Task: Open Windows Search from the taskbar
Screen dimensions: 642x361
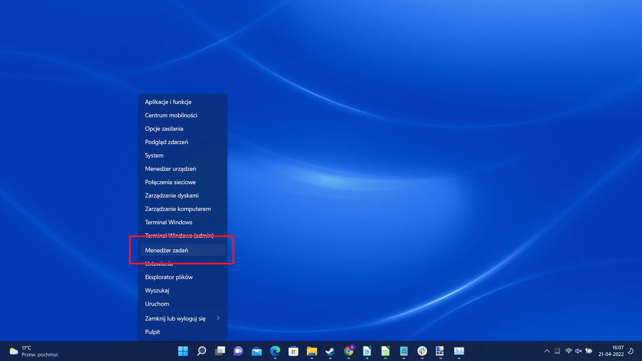Action: [x=202, y=351]
